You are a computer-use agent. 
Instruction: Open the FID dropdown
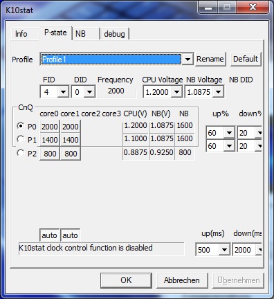point(63,92)
